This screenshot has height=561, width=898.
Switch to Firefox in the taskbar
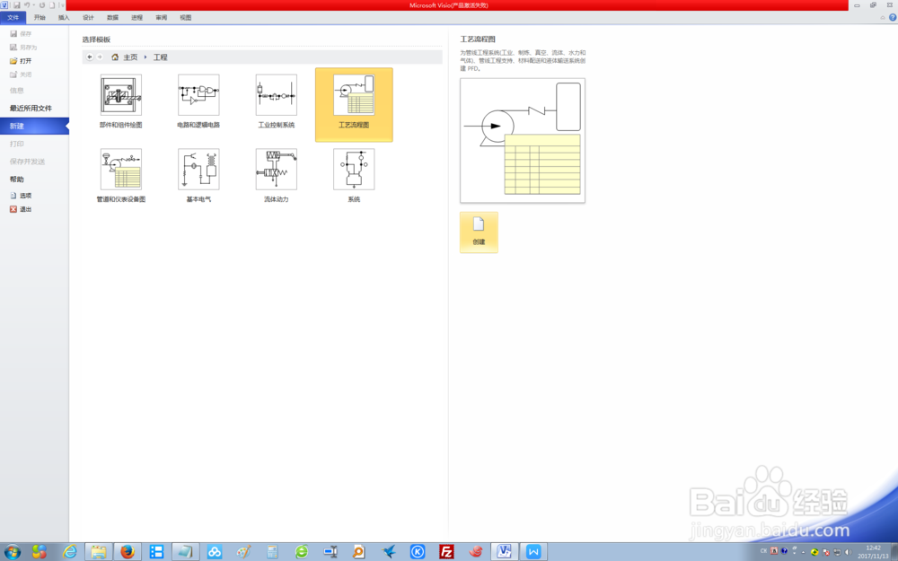128,552
